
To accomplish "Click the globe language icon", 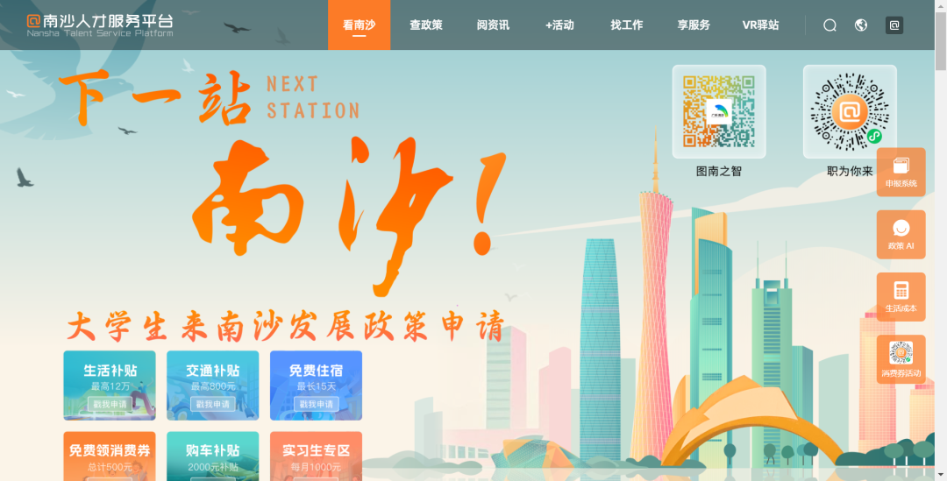I will click(x=861, y=25).
